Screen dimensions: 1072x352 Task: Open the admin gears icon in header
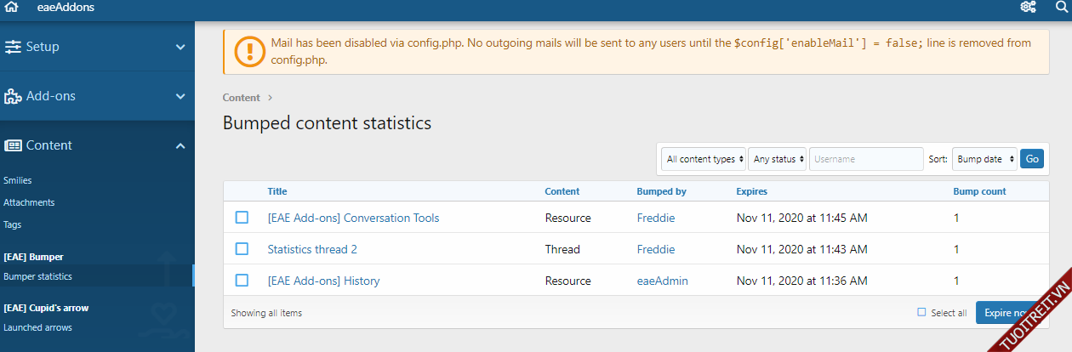point(1028,8)
